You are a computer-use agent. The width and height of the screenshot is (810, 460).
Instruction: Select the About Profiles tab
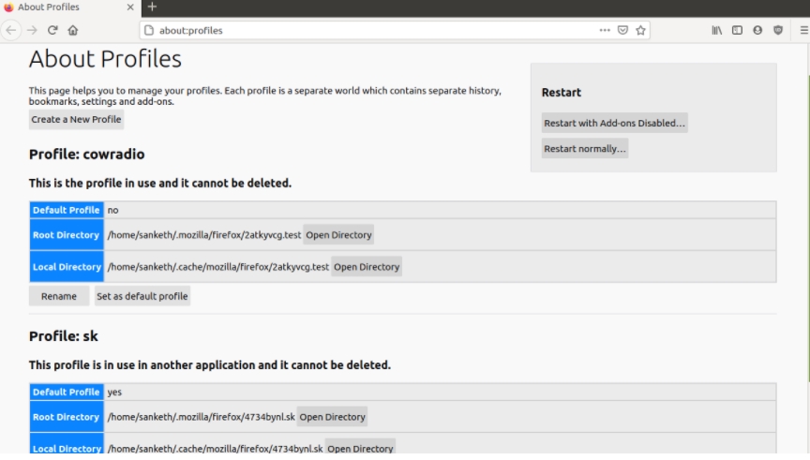56,7
